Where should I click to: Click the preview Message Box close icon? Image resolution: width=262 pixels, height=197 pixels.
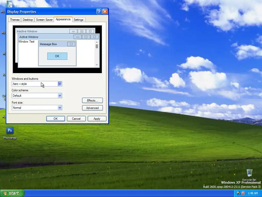[x=71, y=44]
